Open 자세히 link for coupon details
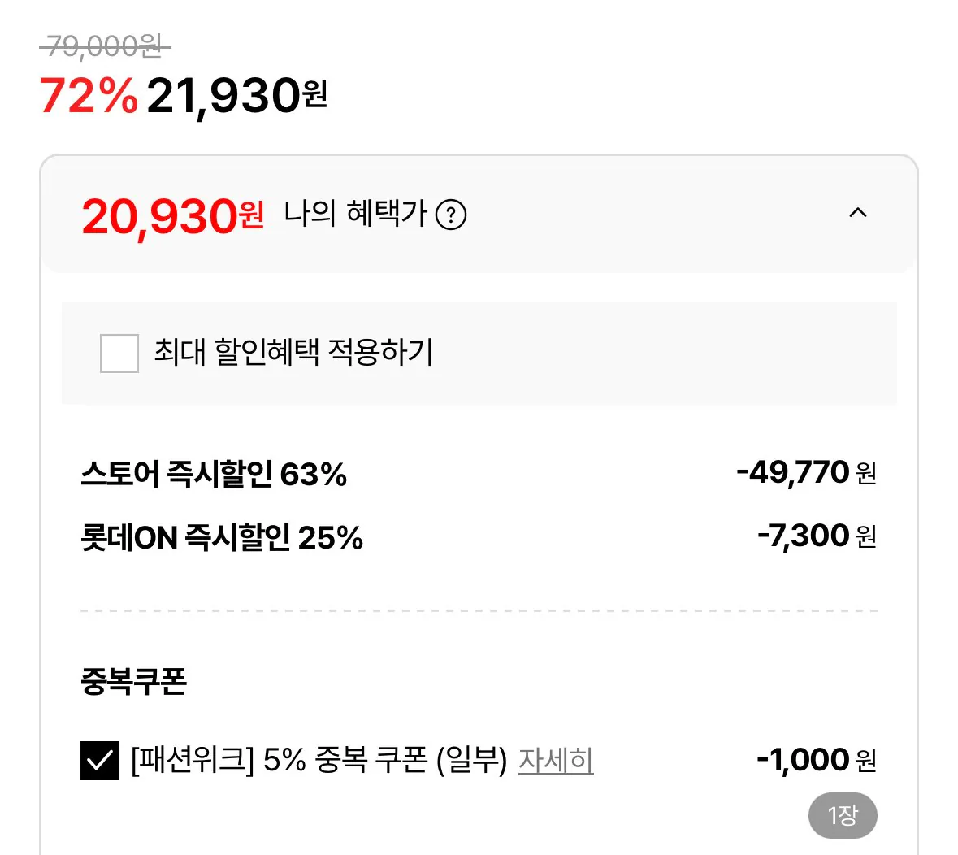This screenshot has height=855, width=958. [x=555, y=761]
